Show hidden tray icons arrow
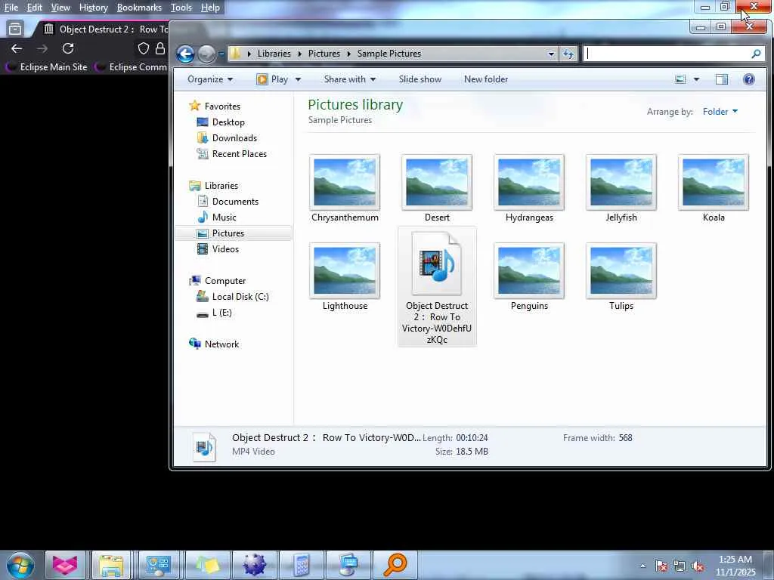This screenshot has width=774, height=580. pyautogui.click(x=642, y=566)
